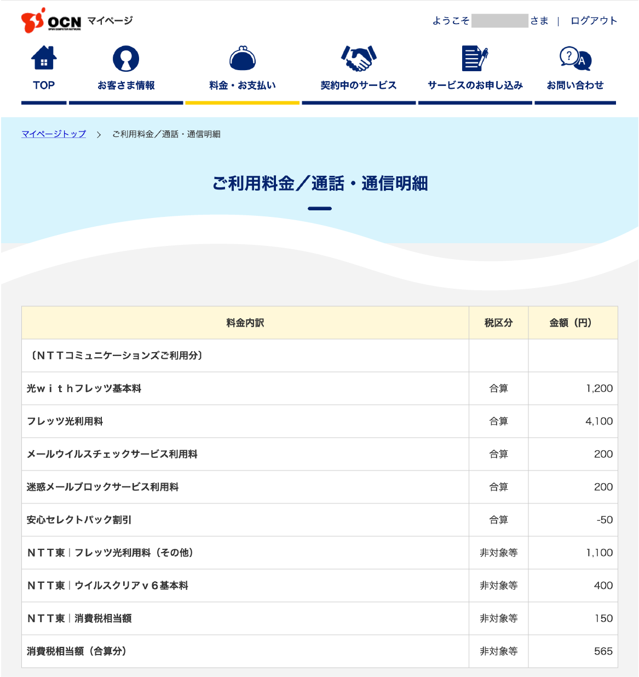Click the 料金・お支払い purse icon

(243, 59)
